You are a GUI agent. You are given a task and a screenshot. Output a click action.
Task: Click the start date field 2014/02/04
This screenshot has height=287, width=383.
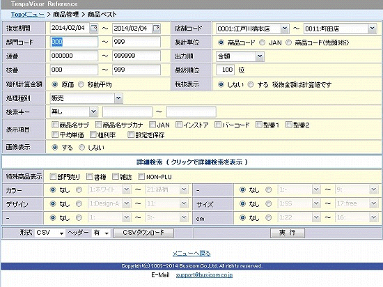coord(70,28)
